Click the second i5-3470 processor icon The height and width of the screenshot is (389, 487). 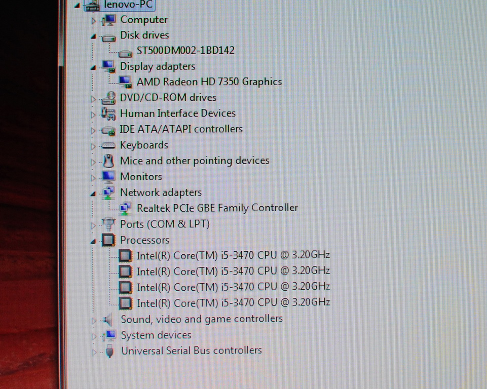[x=125, y=271]
